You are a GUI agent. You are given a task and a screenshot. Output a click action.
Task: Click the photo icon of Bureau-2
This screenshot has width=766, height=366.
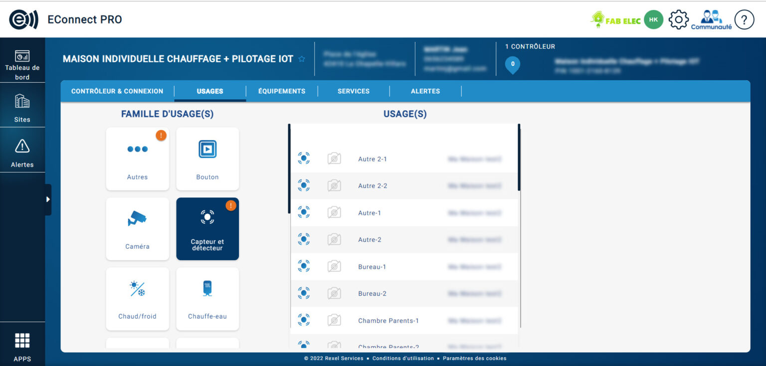pyautogui.click(x=334, y=293)
